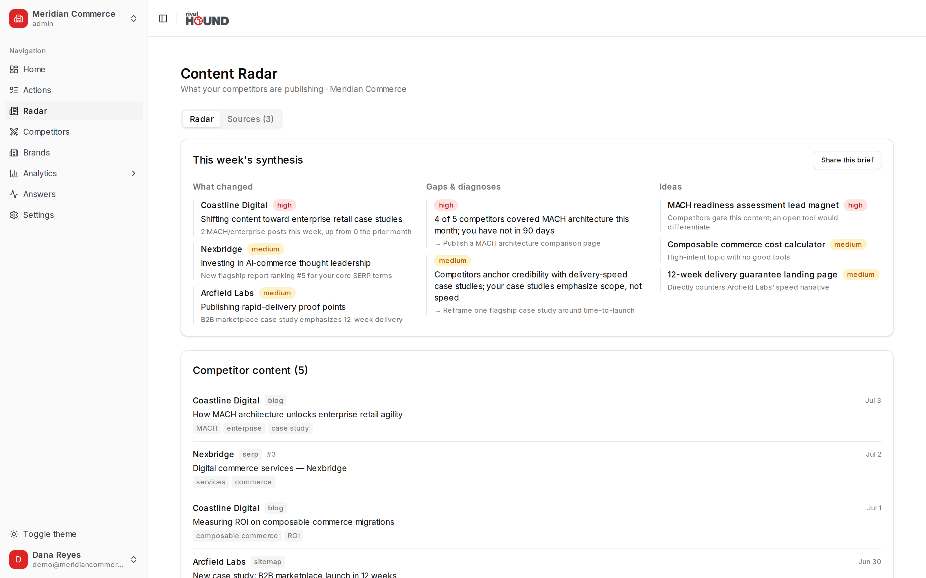
Task: Click the medium badge next to Nexbridge
Action: pos(265,249)
